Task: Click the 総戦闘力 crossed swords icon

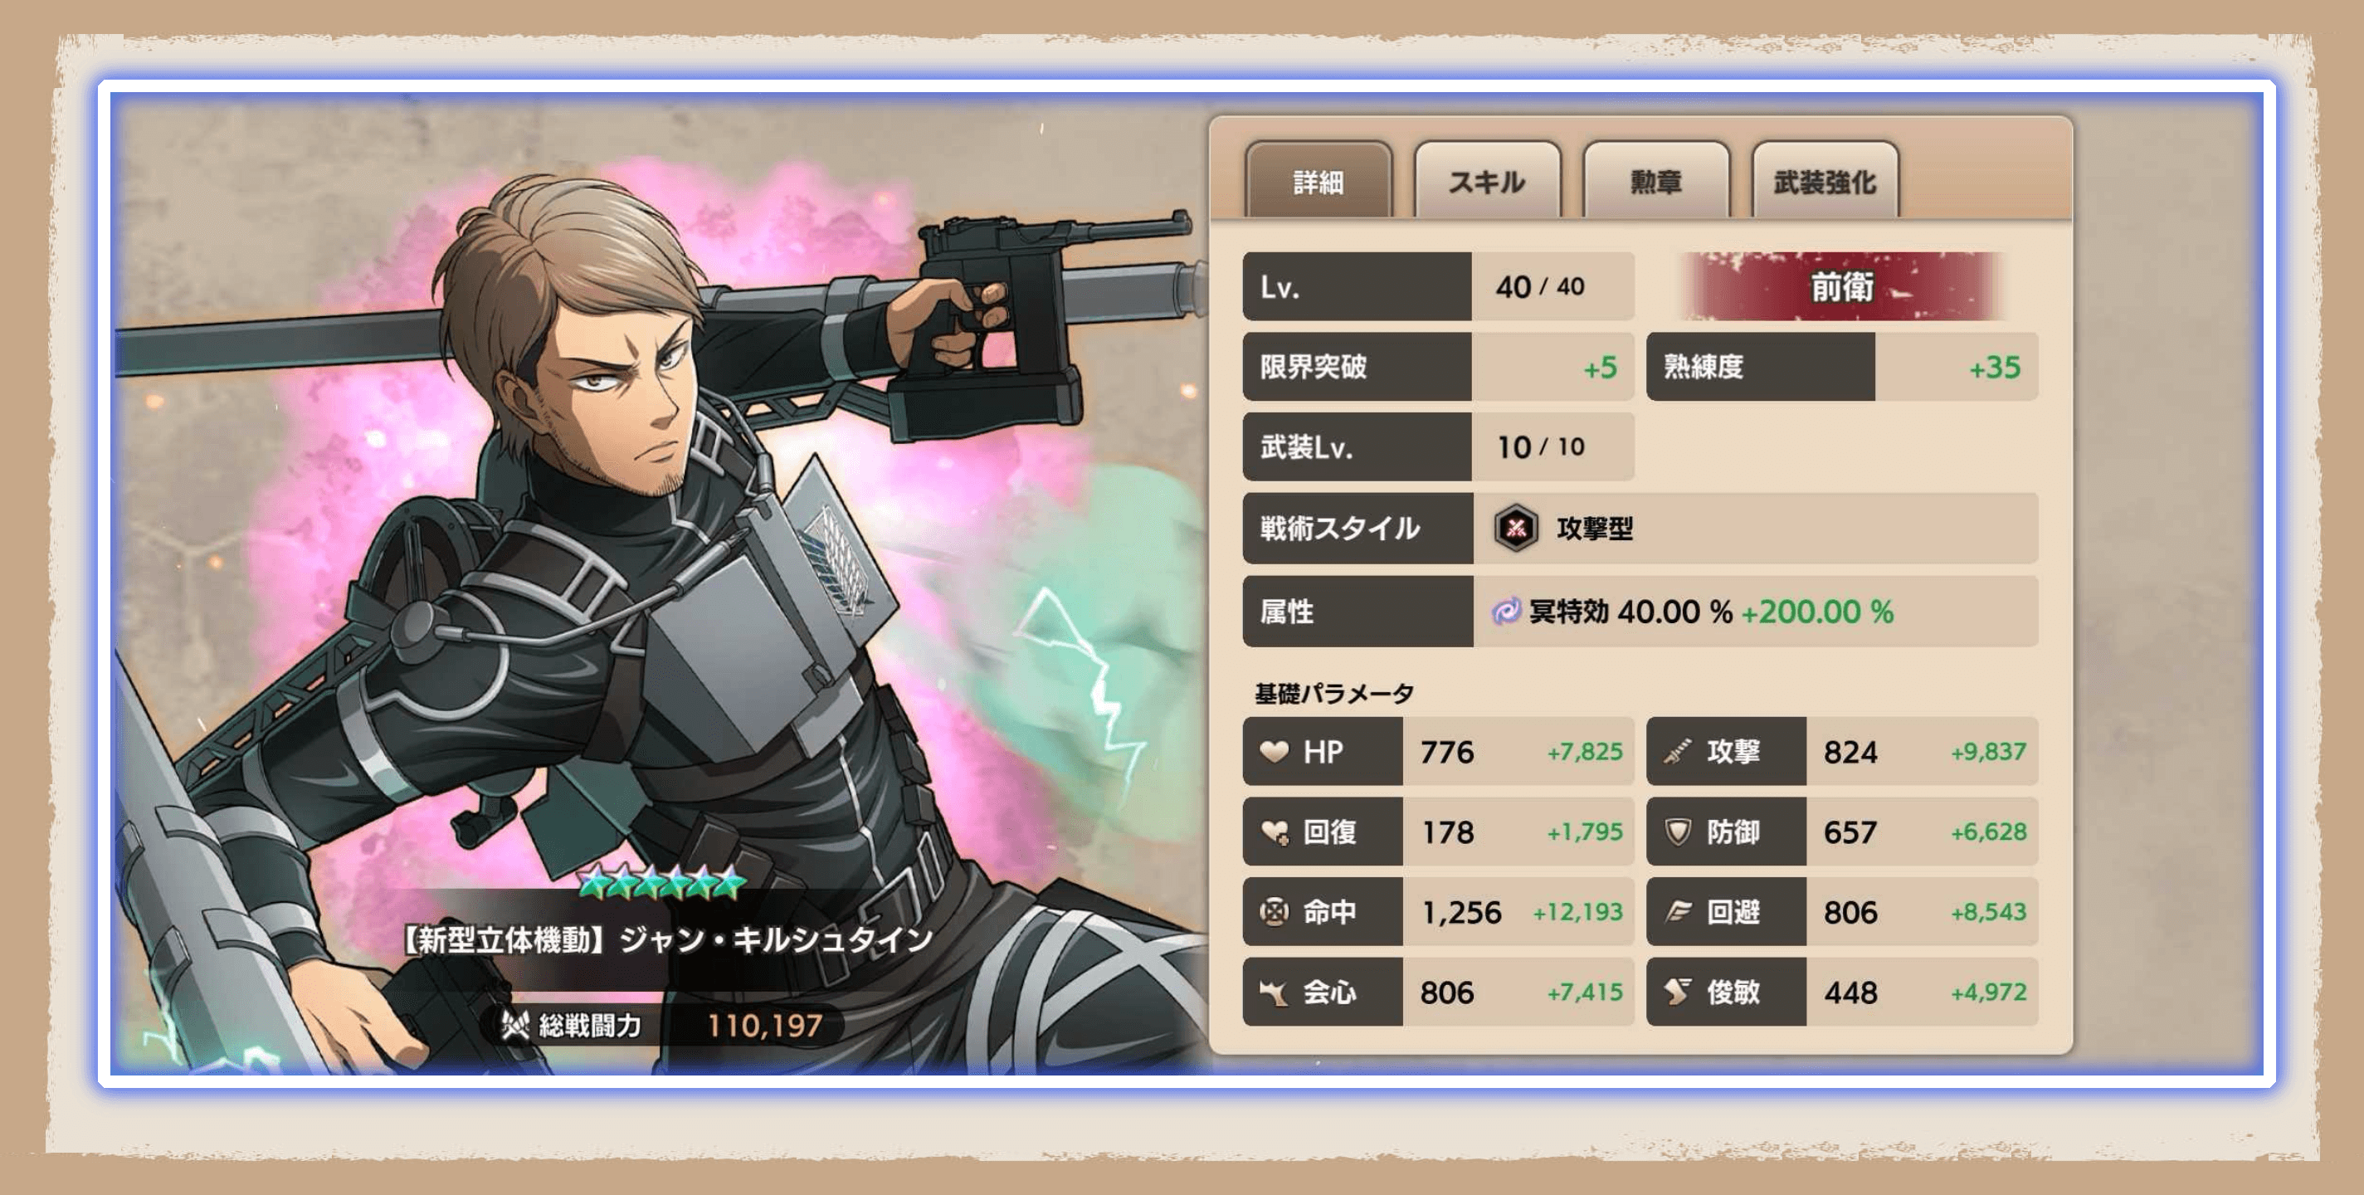Action: coord(514,1024)
